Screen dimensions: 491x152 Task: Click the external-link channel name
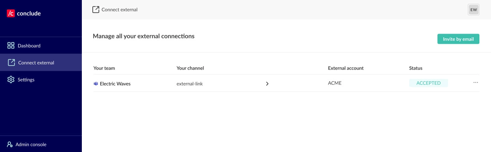pyautogui.click(x=190, y=83)
